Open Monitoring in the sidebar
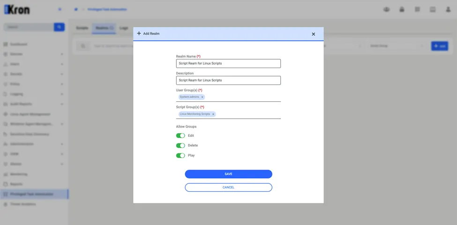Viewport: 457px width, 225px height. [x=19, y=174]
